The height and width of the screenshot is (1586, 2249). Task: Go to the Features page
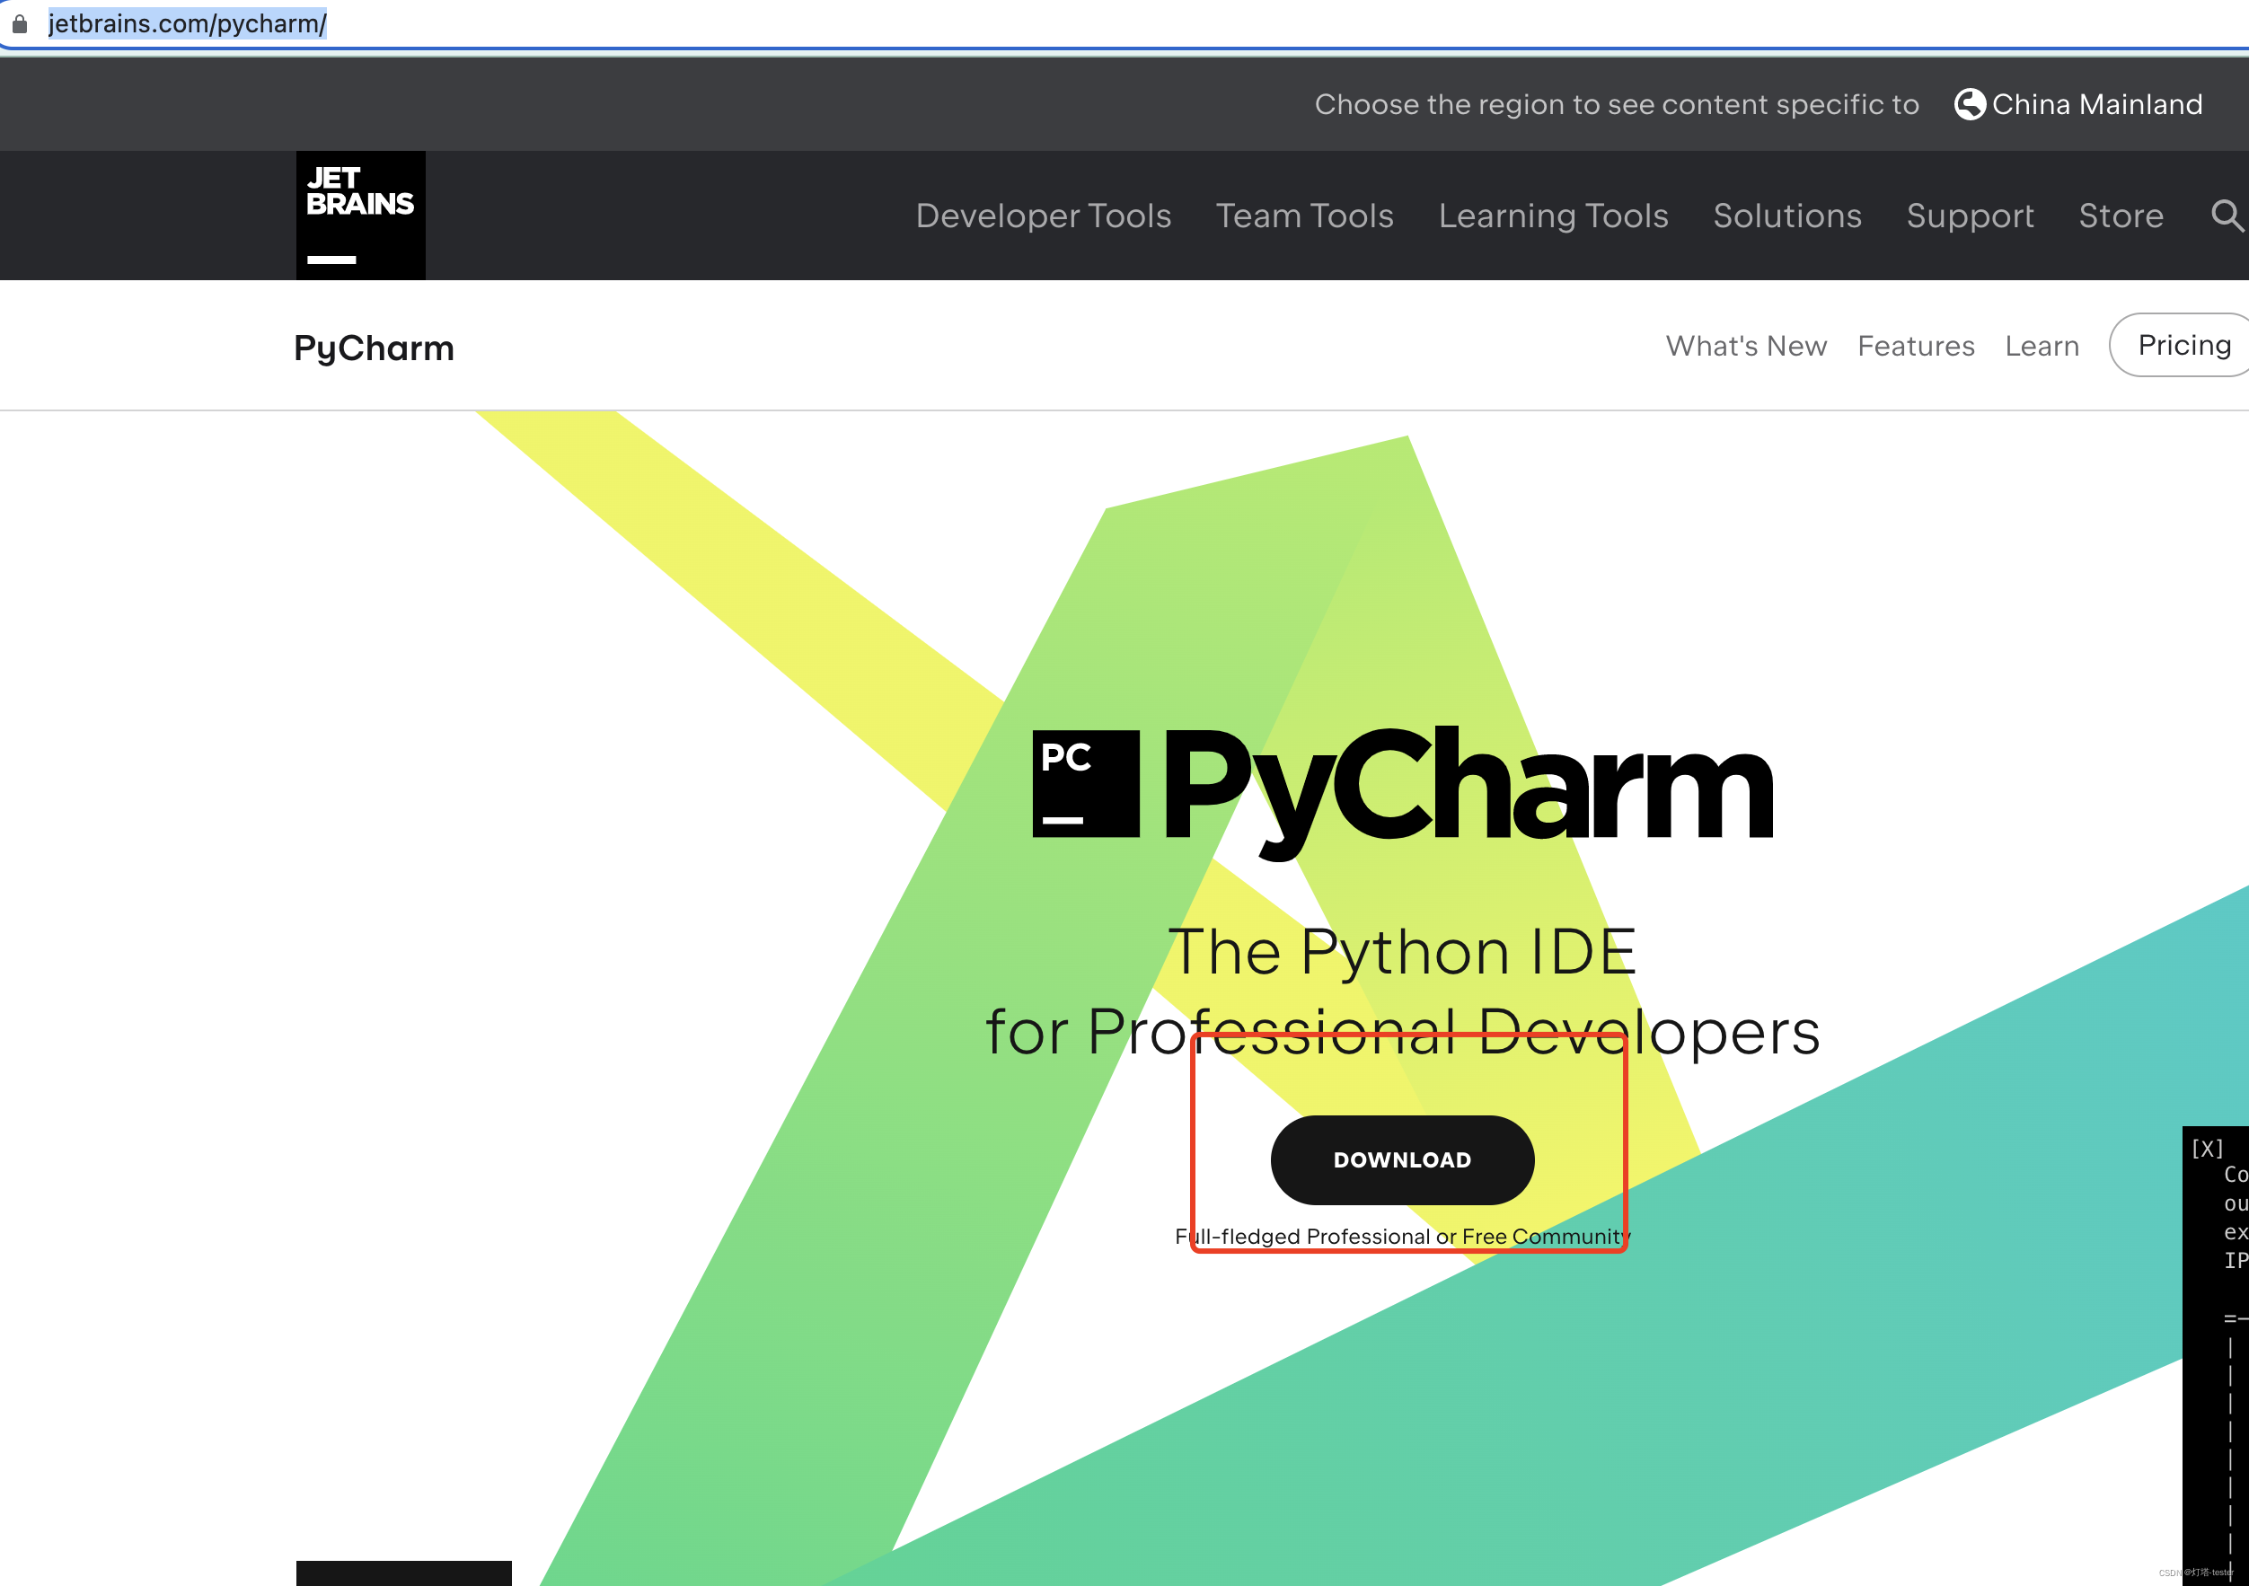pos(1915,346)
